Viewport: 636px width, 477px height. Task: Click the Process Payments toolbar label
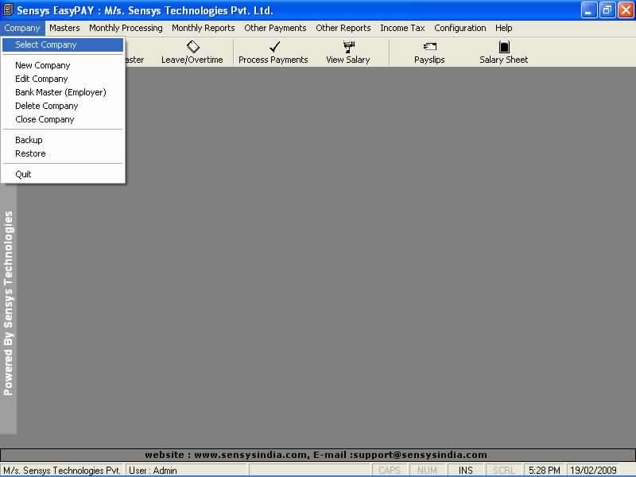273,60
